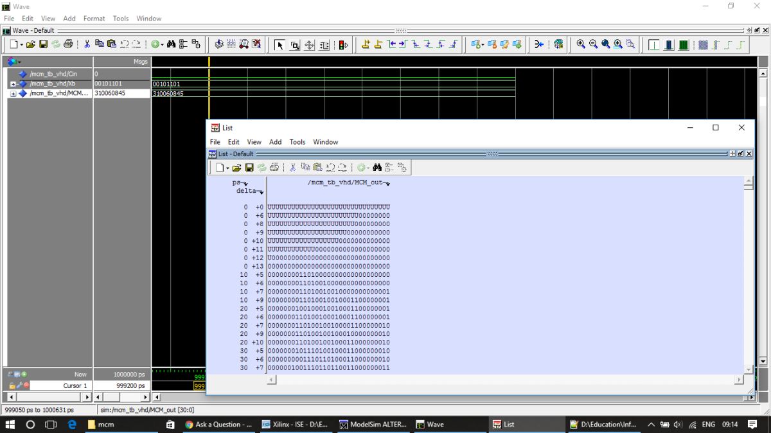
Task: Click Zoom Out magnifier in Wave toolbar
Action: tap(593, 44)
